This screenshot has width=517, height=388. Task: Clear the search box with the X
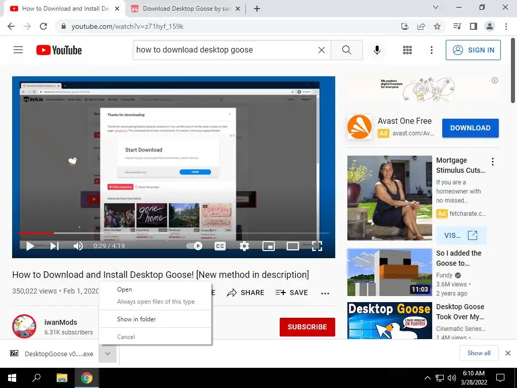[322, 50]
